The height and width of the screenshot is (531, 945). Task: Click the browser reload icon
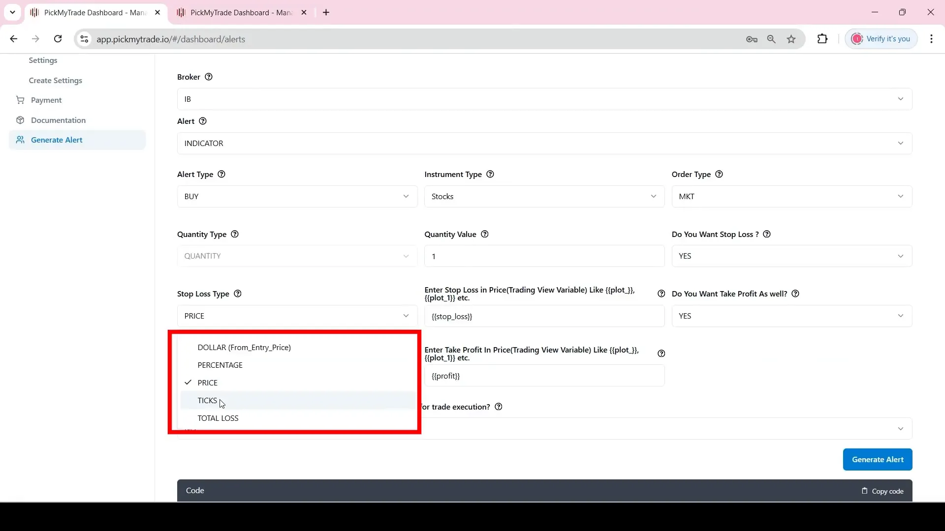58,39
